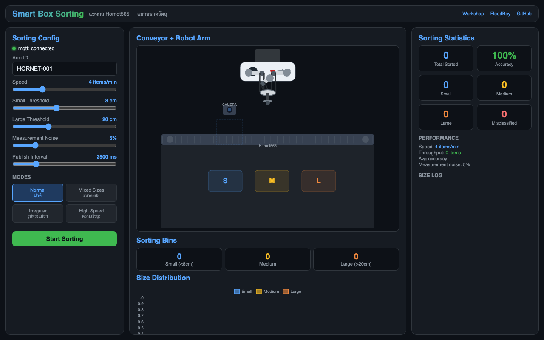This screenshot has width=544, height=340.
Task: Select Mixed Sizes mode
Action: click(91, 193)
